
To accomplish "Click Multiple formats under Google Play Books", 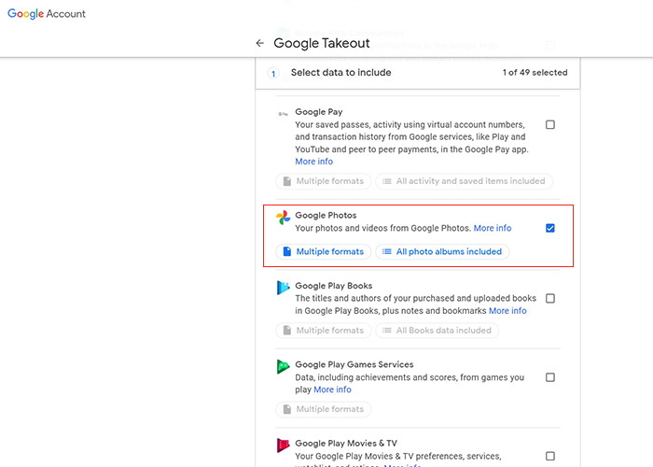I will (x=323, y=331).
